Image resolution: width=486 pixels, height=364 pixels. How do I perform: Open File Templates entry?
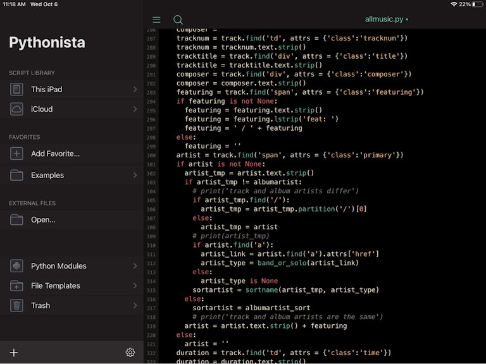point(72,286)
